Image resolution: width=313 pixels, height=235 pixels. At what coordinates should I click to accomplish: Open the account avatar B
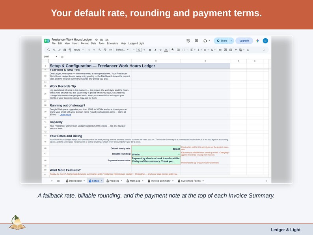(x=265, y=41)
